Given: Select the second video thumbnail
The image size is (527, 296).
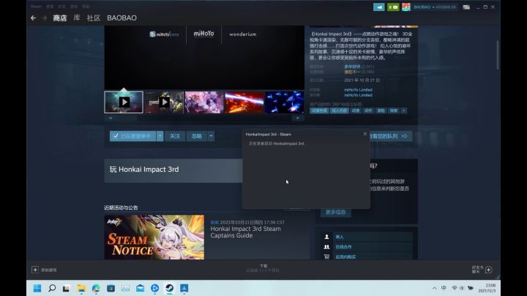Looking at the screenshot, I should click(x=164, y=102).
